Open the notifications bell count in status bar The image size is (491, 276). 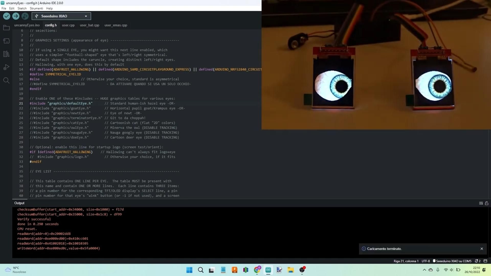[478, 261]
